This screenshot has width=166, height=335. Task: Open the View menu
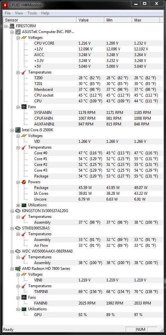(19, 13)
